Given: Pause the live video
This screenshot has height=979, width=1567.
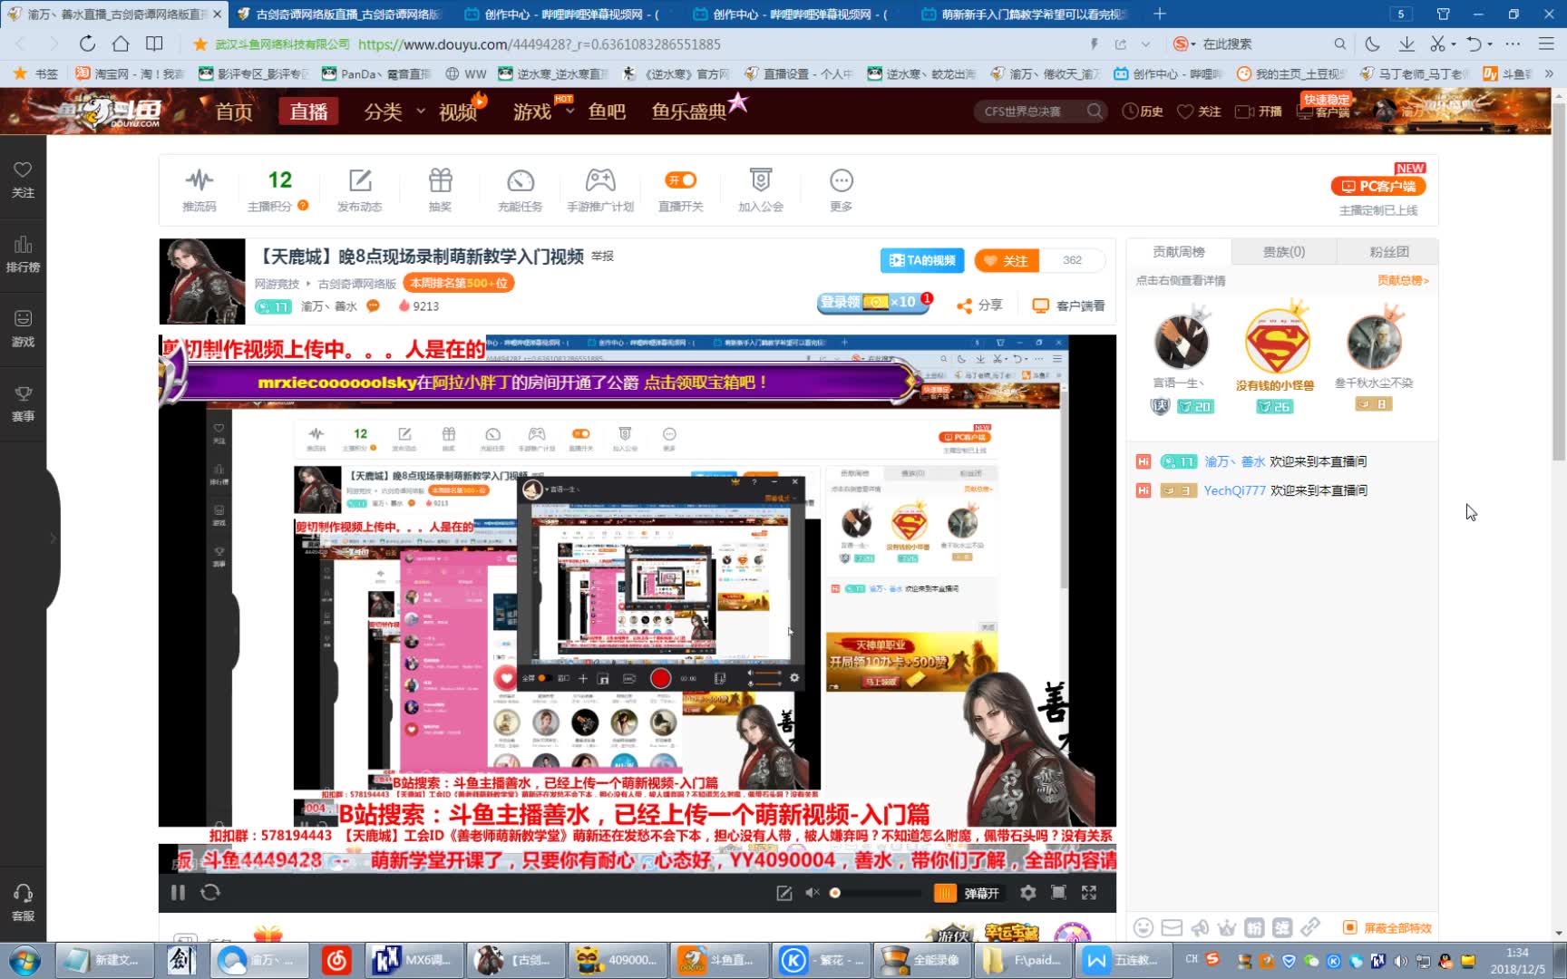Looking at the screenshot, I should point(178,892).
